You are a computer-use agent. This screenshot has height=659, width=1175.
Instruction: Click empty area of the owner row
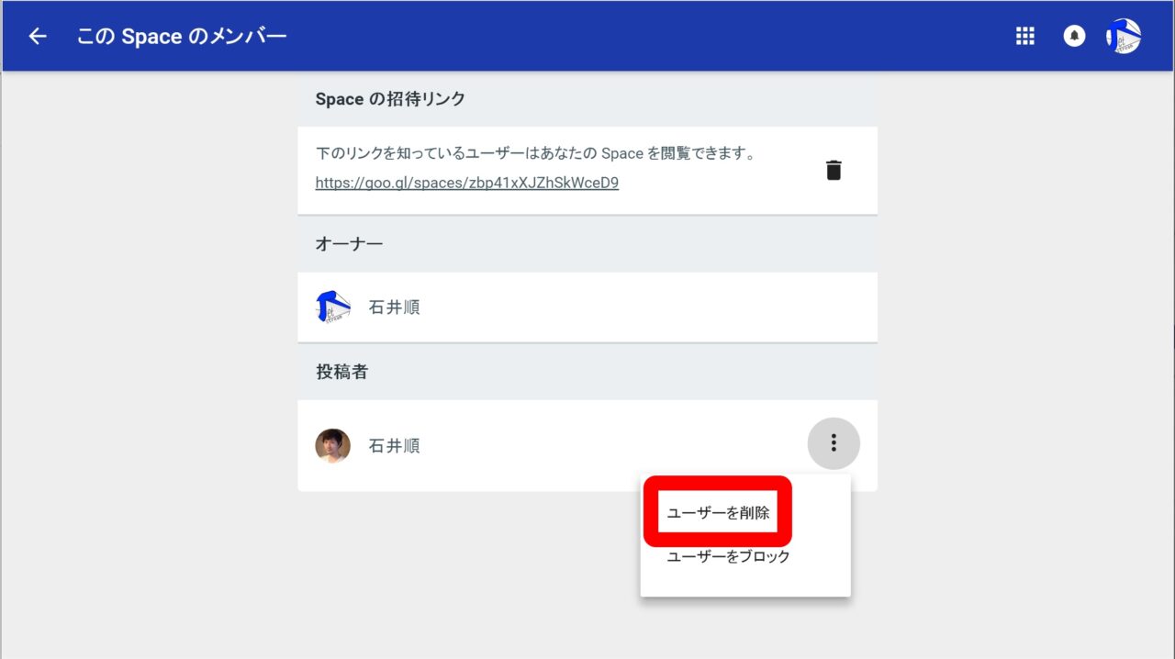643,307
